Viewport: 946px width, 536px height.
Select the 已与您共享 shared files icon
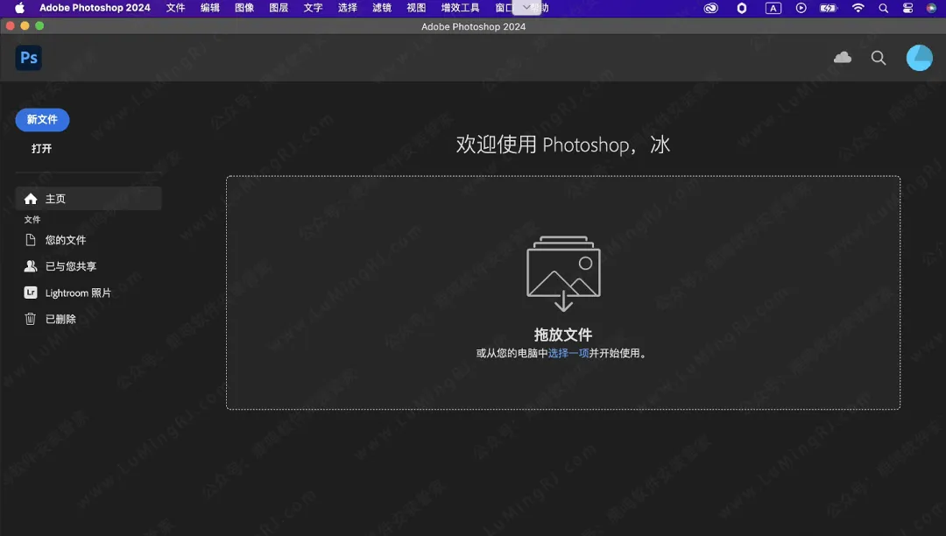click(x=30, y=266)
